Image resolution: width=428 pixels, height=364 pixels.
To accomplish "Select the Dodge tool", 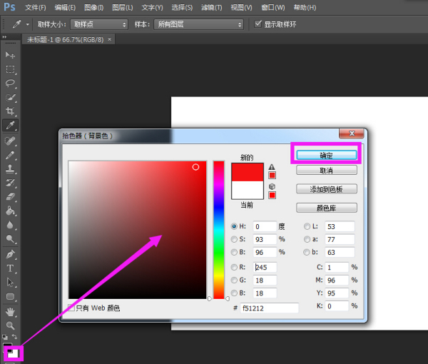I will (x=10, y=239).
